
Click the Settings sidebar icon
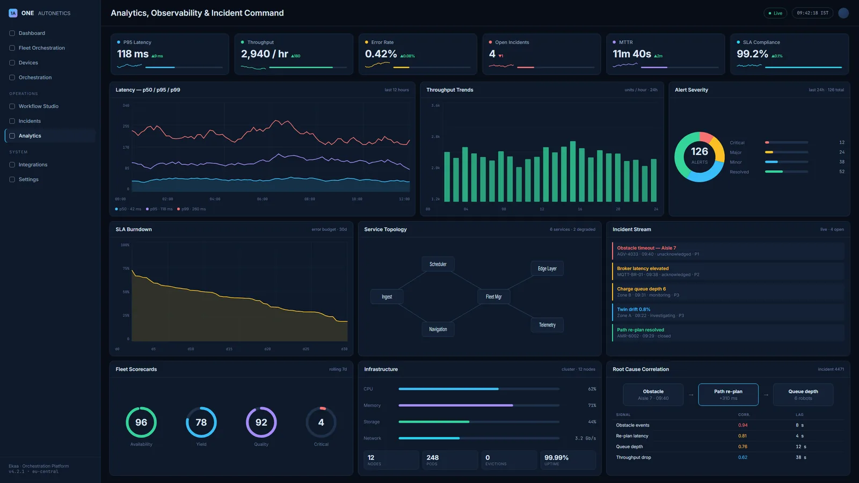click(12, 179)
